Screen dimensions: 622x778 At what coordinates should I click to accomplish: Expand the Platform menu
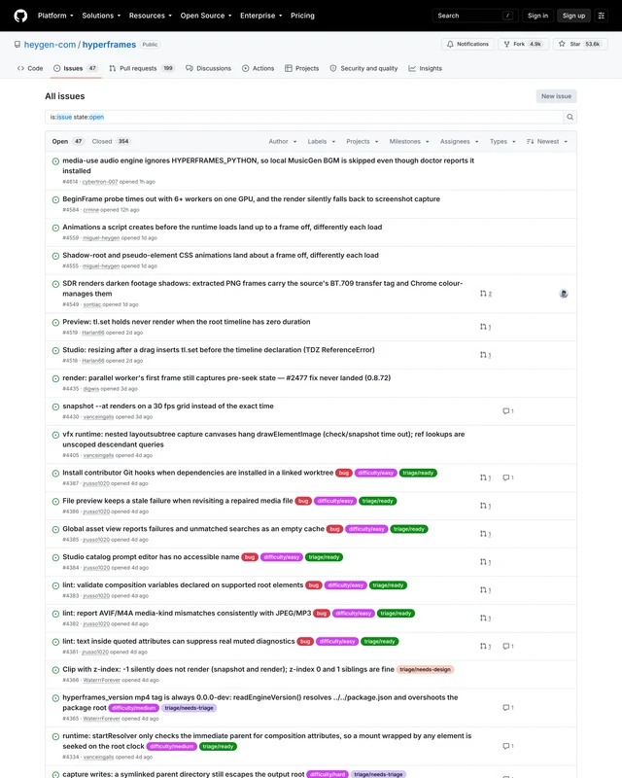pos(55,16)
